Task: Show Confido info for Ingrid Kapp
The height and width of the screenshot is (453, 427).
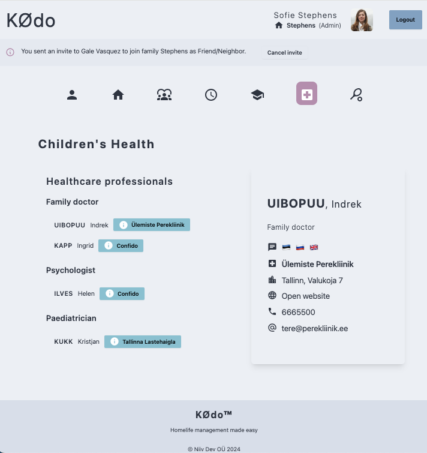Action: (x=121, y=246)
